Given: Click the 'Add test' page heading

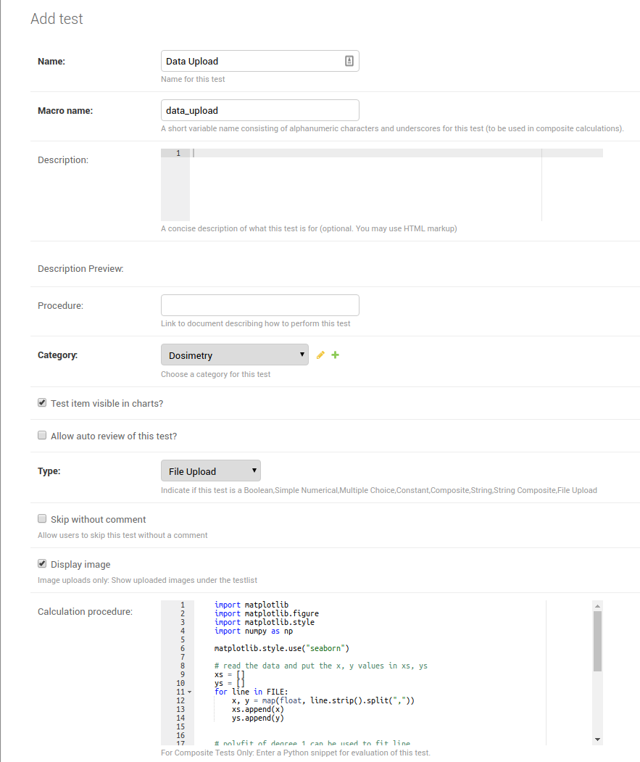Looking at the screenshot, I should coord(57,18).
